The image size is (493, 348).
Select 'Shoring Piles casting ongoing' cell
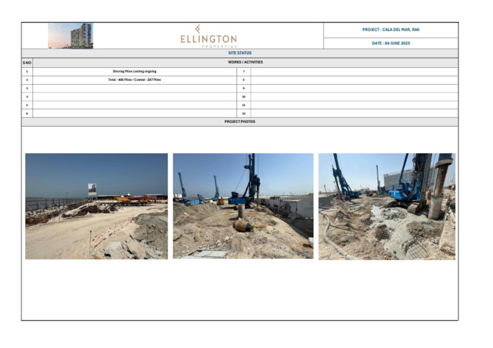(135, 72)
